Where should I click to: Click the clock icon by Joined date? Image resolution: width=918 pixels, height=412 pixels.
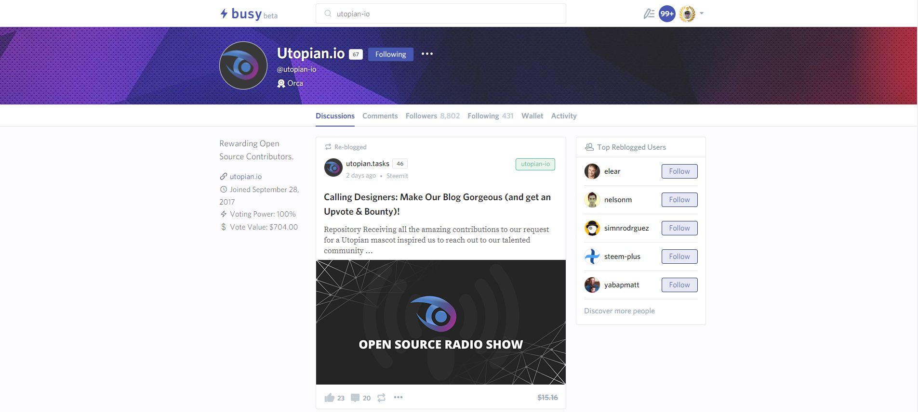[x=224, y=190]
